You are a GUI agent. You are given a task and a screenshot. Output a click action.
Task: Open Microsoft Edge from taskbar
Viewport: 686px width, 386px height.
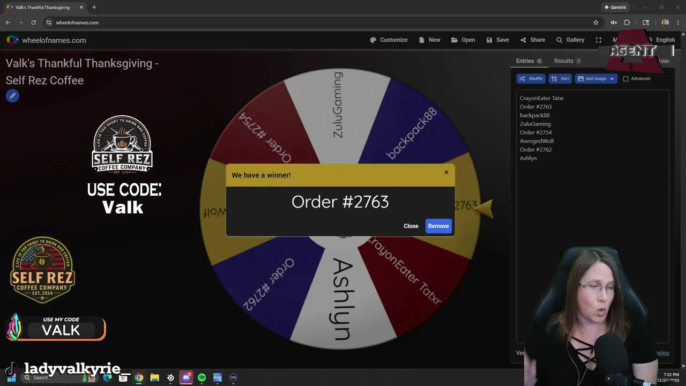(x=108, y=377)
